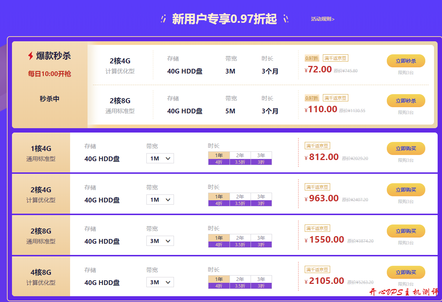Click the 3.5折 discount label for 2核4G
Screen dimensions: 442x302
[240, 204]
